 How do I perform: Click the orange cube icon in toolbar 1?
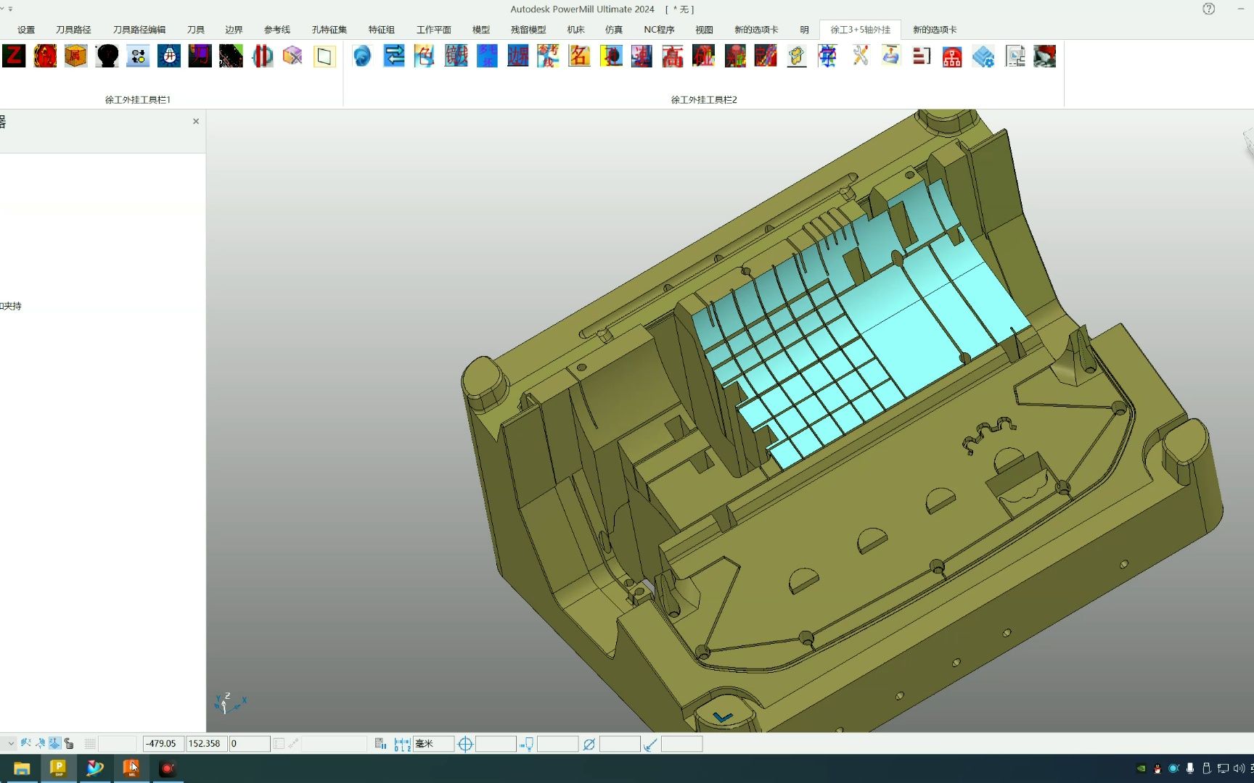[x=75, y=56]
